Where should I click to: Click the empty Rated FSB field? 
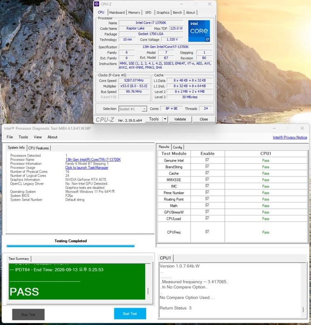pos(134,97)
